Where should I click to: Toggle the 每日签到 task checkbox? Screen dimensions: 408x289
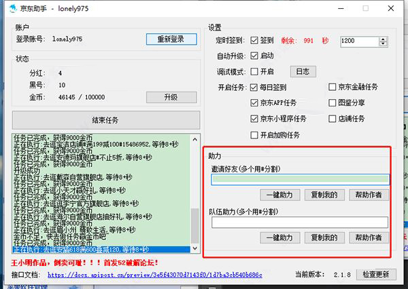point(254,88)
